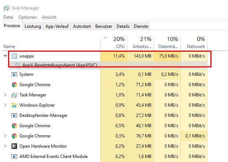The image size is (228, 162).
Task: Collapse the wsappx process group
Action: pos(5,56)
